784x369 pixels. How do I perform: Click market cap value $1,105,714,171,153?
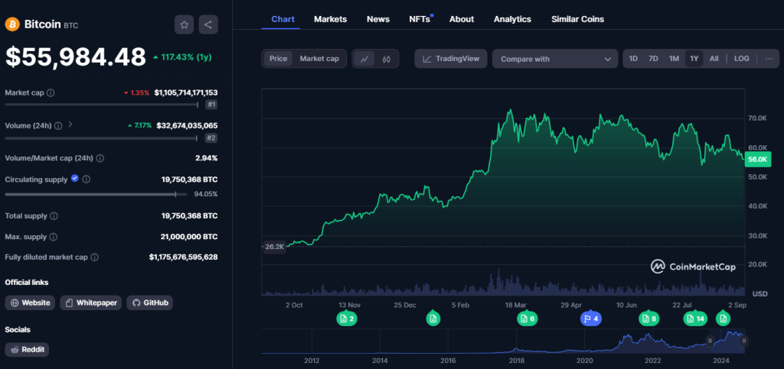(x=186, y=92)
